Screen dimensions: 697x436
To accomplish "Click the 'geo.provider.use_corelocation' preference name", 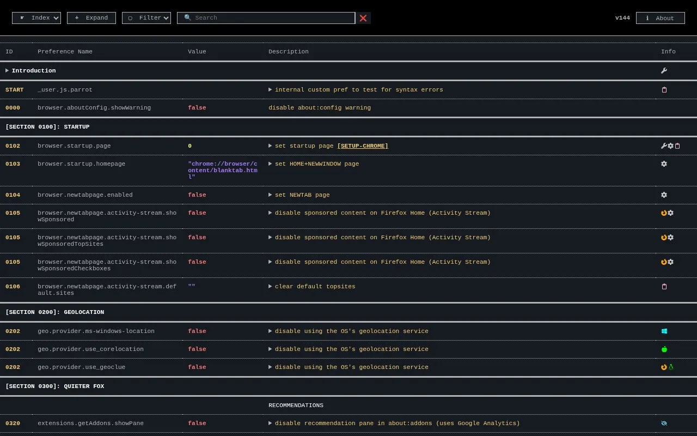I will (x=90, y=349).
